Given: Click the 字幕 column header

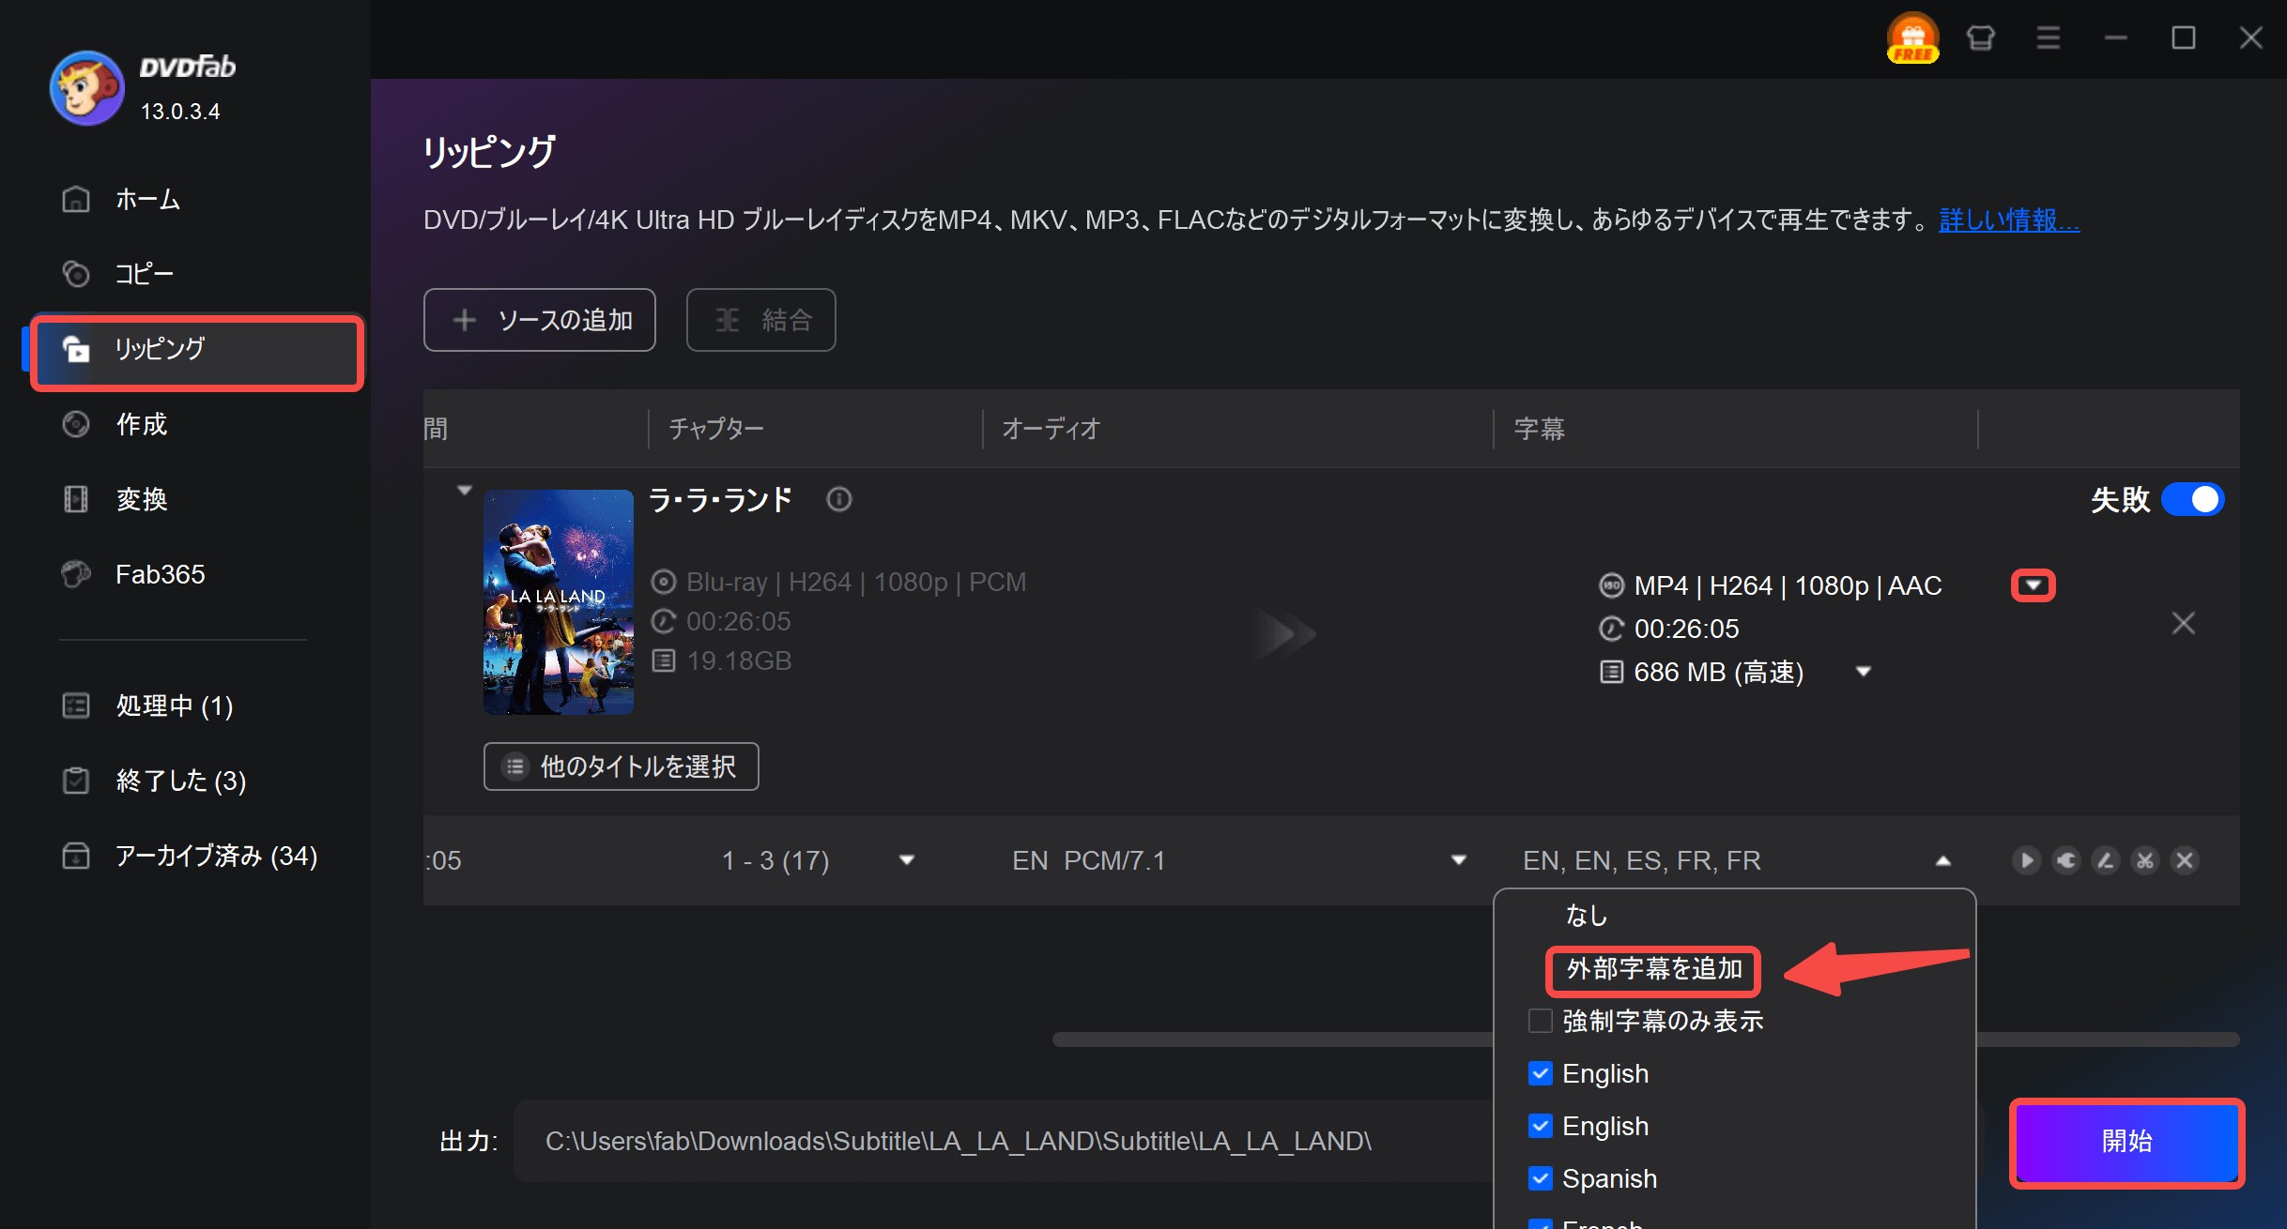Looking at the screenshot, I should click(1540, 429).
